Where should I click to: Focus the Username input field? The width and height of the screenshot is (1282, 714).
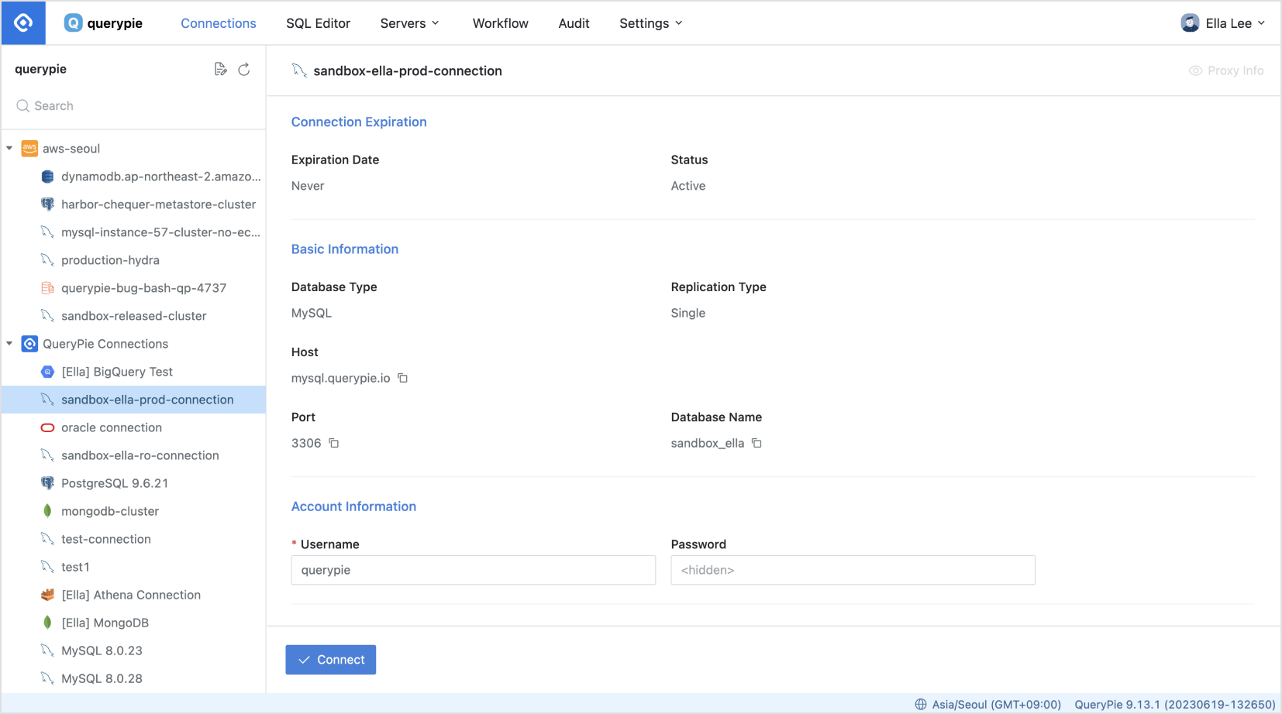click(x=474, y=570)
